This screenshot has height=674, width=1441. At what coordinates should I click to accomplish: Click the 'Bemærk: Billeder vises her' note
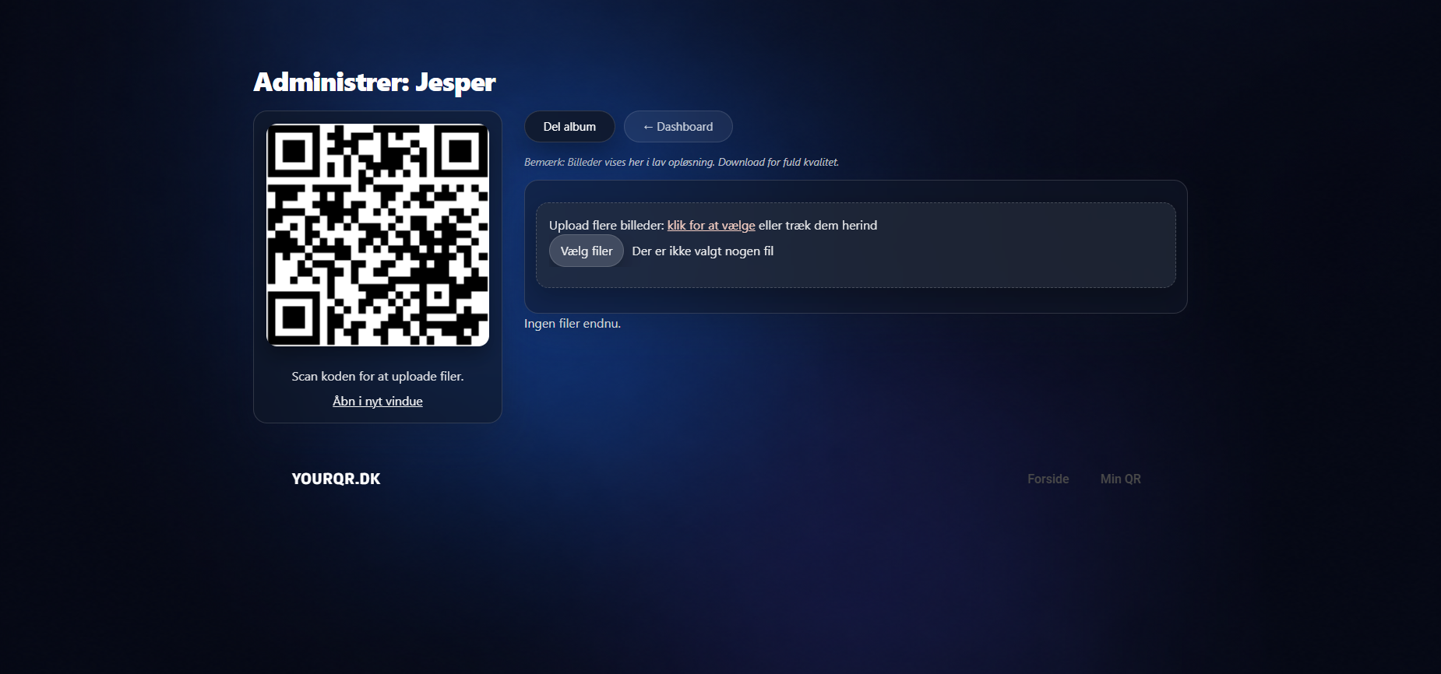click(x=682, y=162)
